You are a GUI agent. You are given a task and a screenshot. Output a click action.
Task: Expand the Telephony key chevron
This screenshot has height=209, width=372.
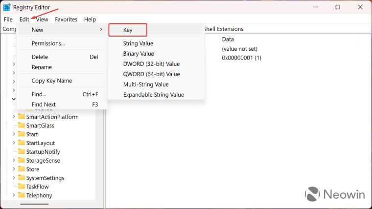(14, 195)
